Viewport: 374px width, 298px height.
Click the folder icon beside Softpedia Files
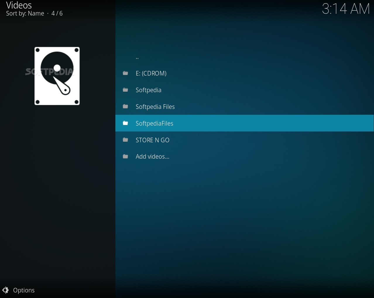(x=125, y=107)
